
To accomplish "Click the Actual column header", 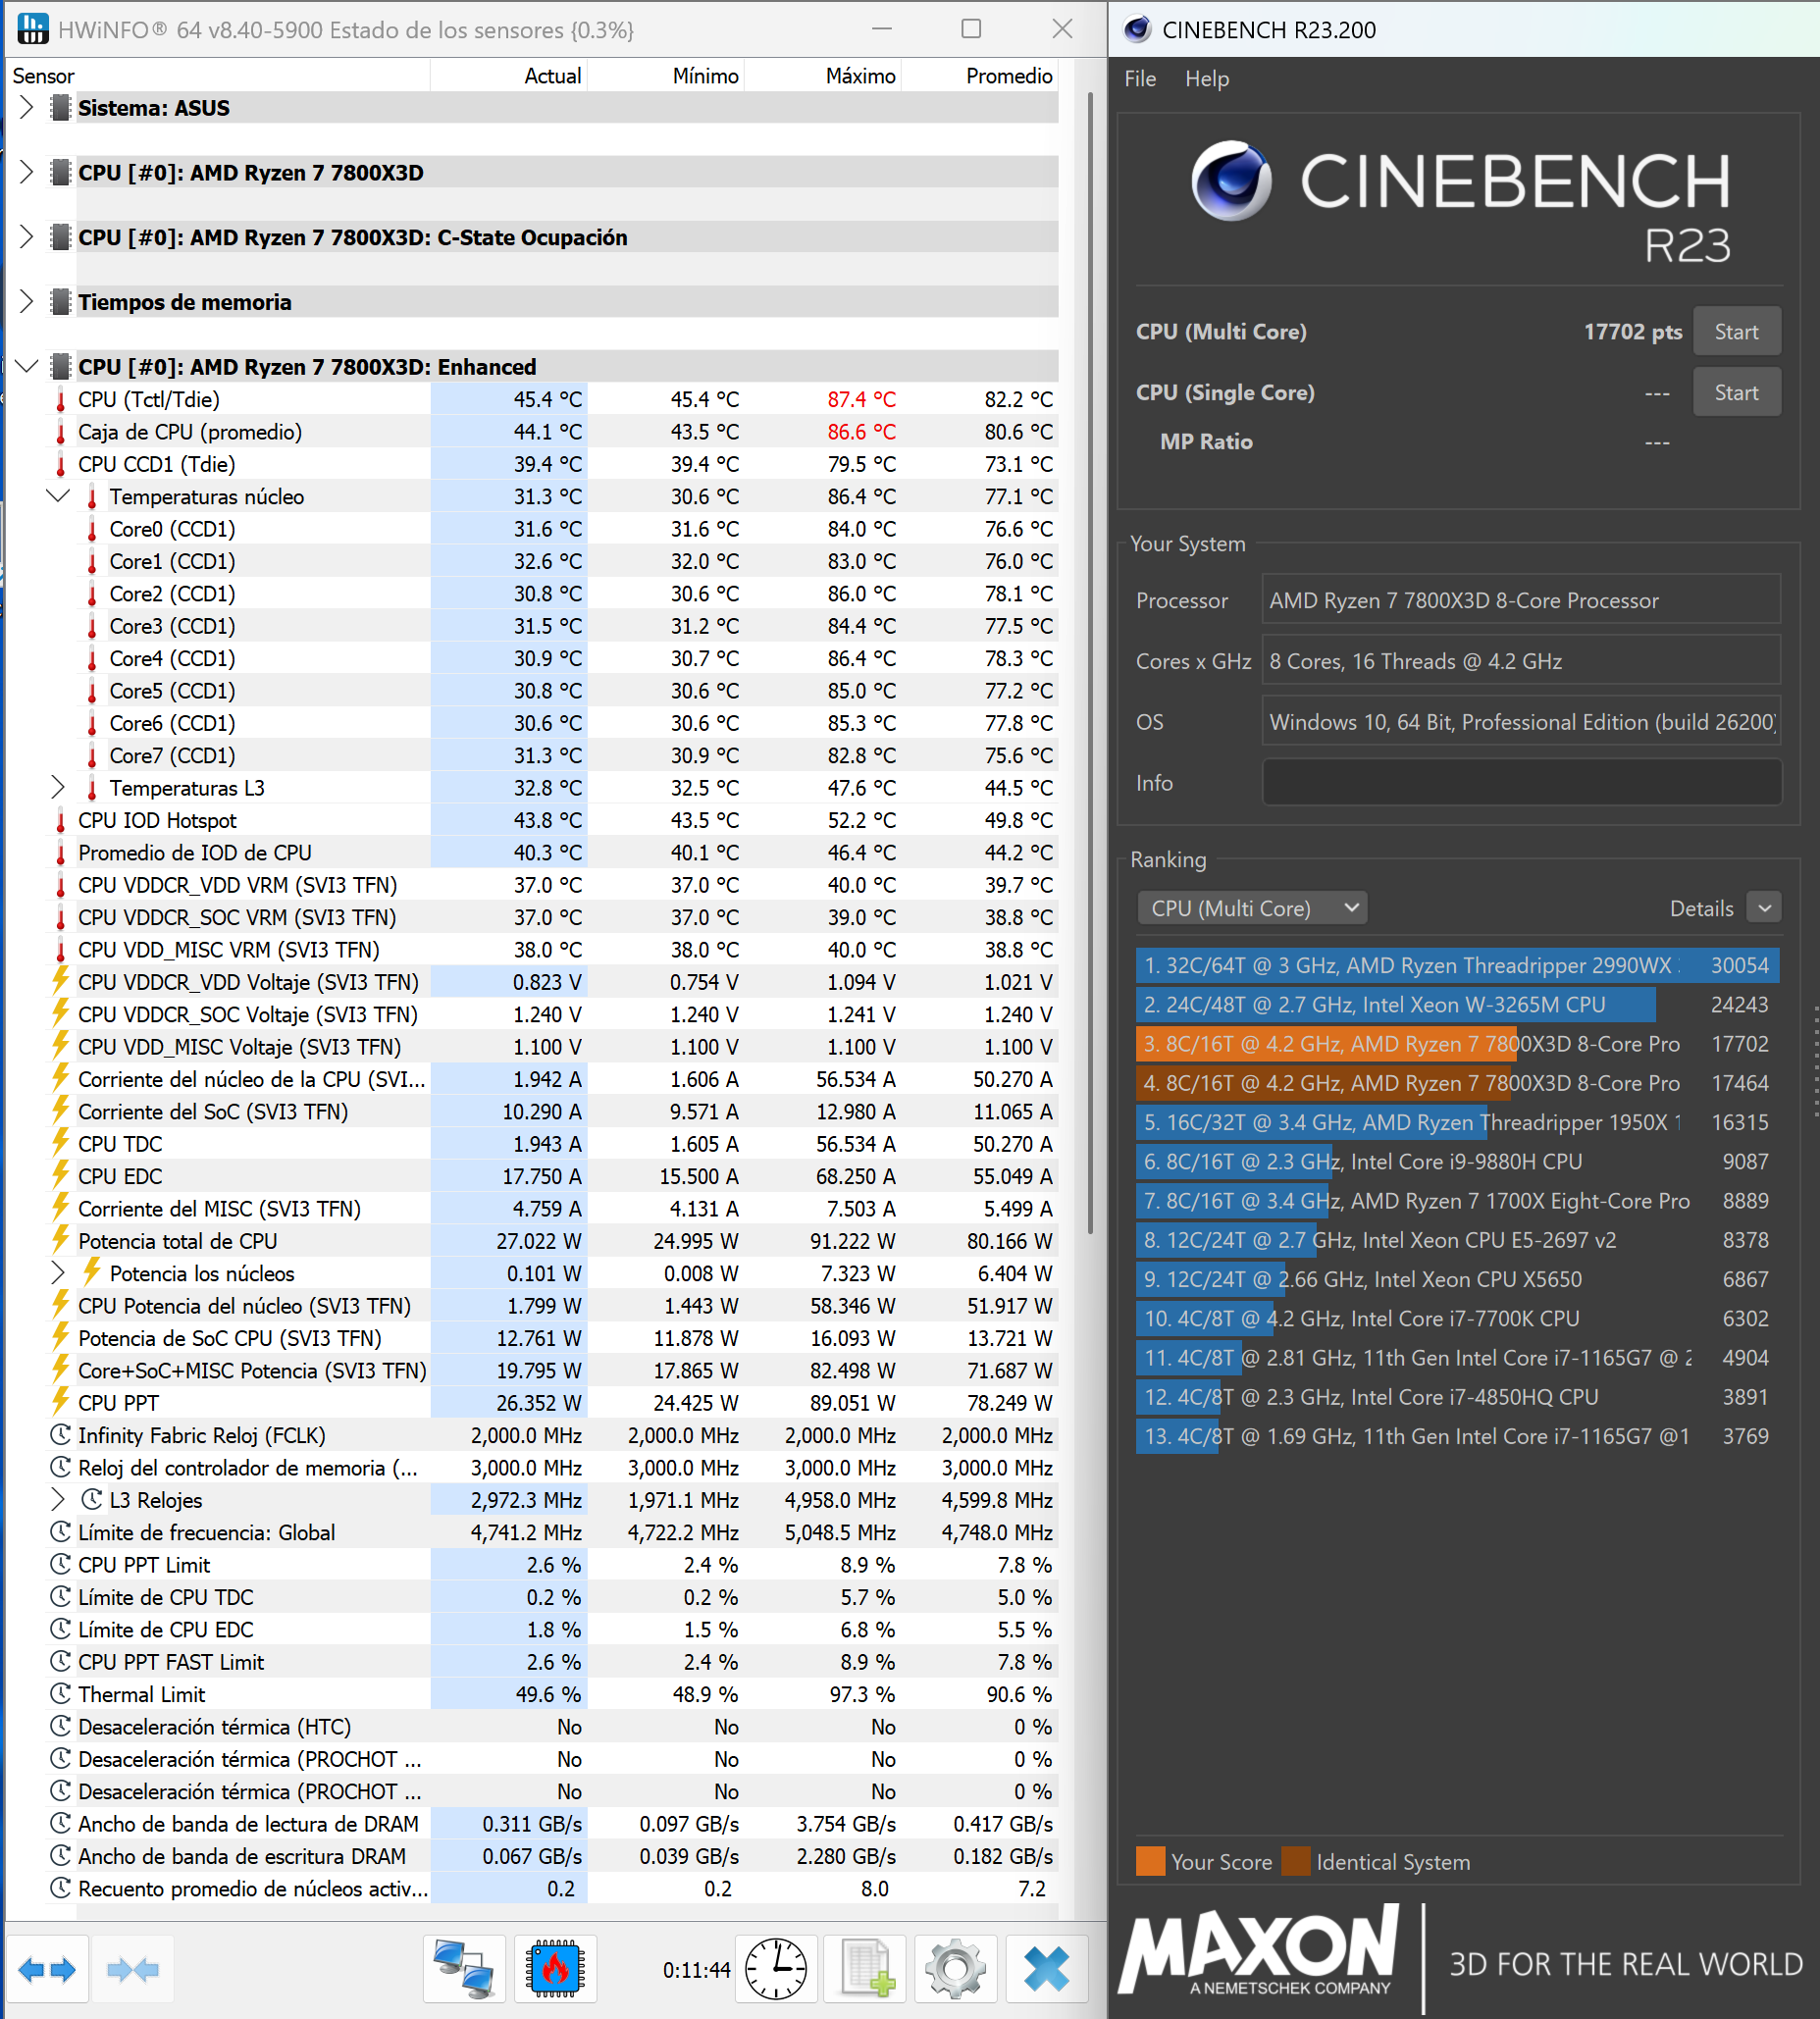I will (509, 76).
